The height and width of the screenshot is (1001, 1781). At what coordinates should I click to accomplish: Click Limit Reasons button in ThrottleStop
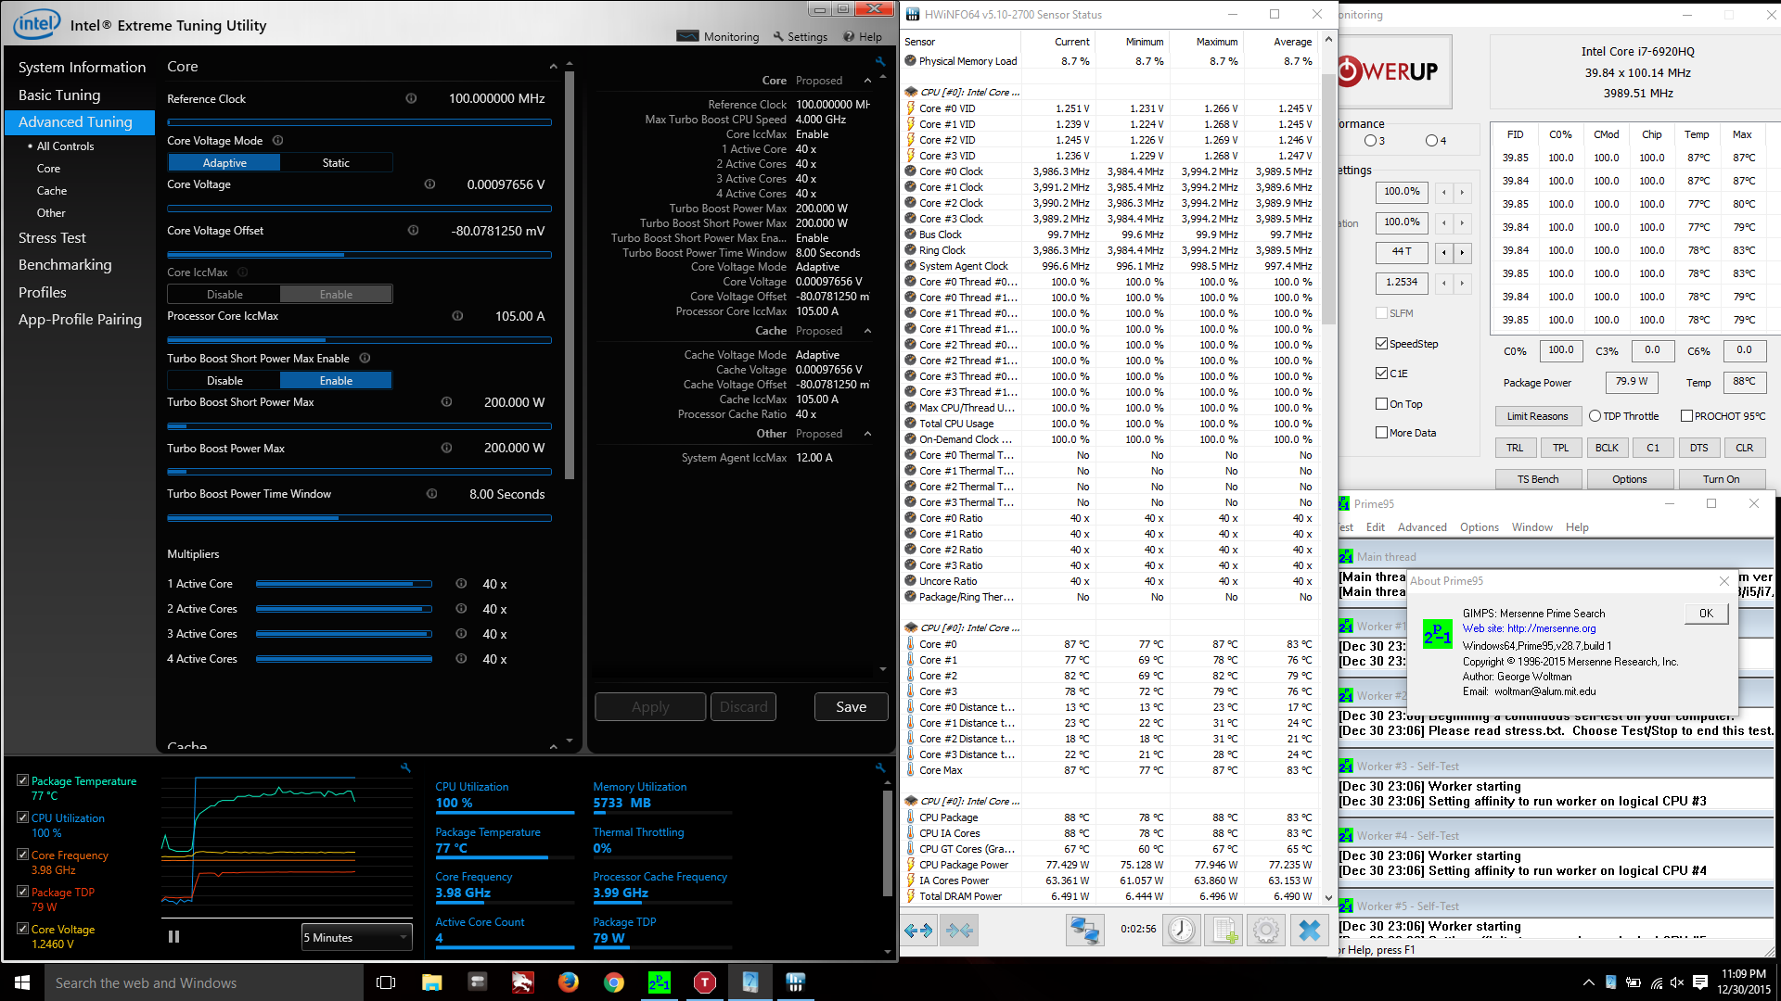(1537, 416)
